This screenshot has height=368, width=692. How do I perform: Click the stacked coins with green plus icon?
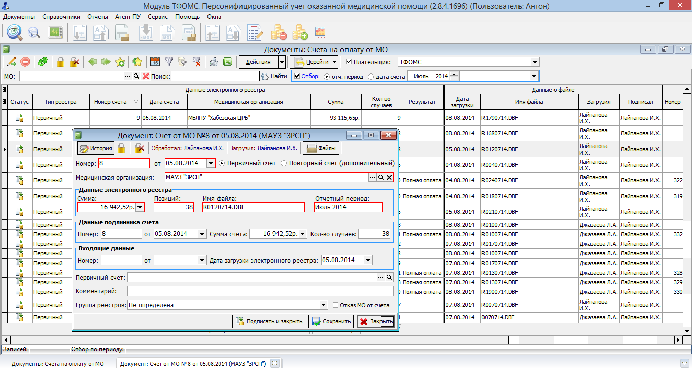[x=300, y=32]
